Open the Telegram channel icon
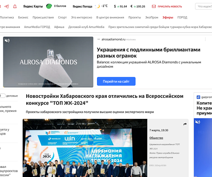The height and width of the screenshot is (177, 212). [x=7, y=7]
